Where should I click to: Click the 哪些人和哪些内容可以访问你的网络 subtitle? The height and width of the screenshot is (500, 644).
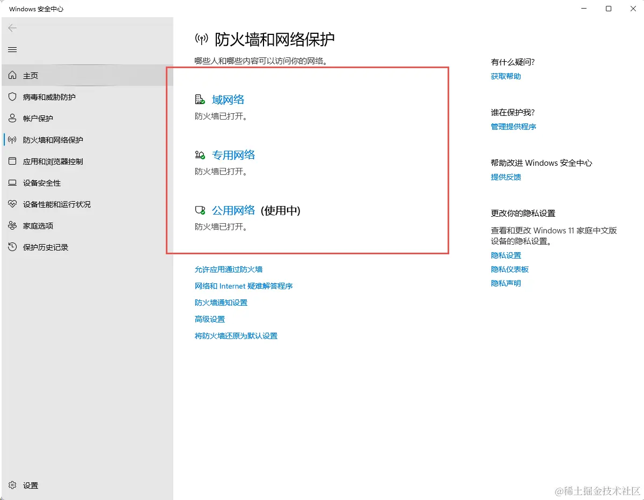[261, 61]
